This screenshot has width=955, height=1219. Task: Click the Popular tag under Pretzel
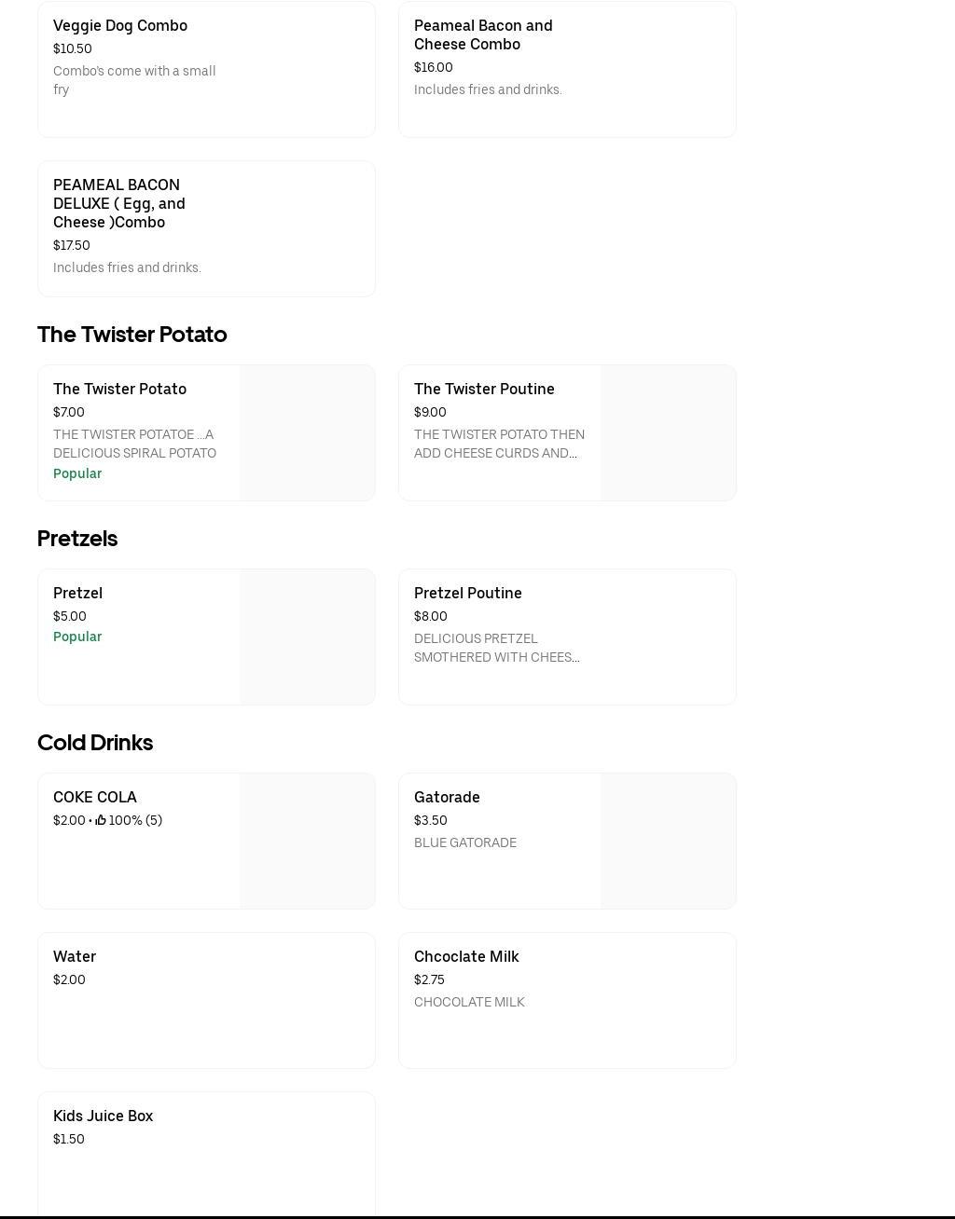point(77,637)
